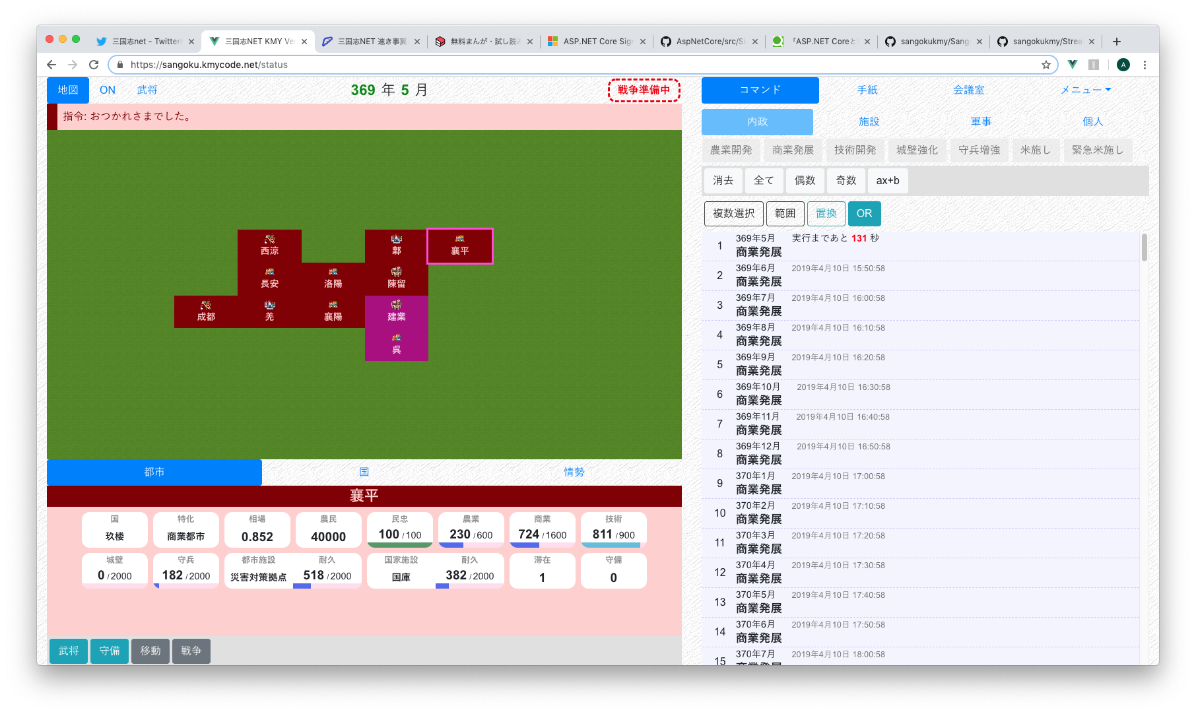The width and height of the screenshot is (1196, 714).
Task: Select the 建業 city tile on the map
Action: (x=396, y=311)
